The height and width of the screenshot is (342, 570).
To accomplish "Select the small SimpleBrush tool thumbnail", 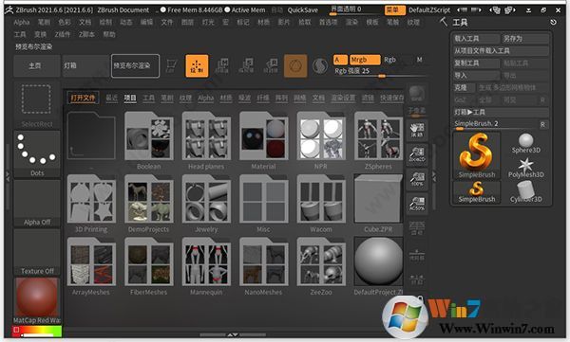I will (477, 192).
